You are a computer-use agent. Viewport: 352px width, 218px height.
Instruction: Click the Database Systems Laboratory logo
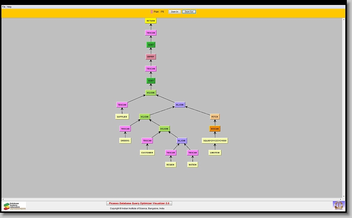click(14, 206)
